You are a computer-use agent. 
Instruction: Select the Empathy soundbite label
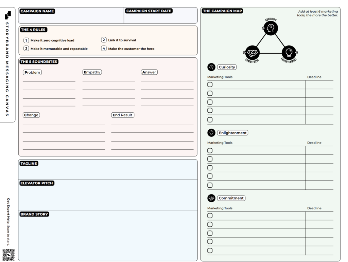pos(92,72)
